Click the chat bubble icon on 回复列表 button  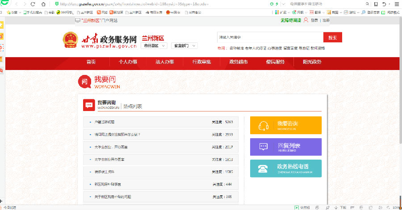click(264, 147)
